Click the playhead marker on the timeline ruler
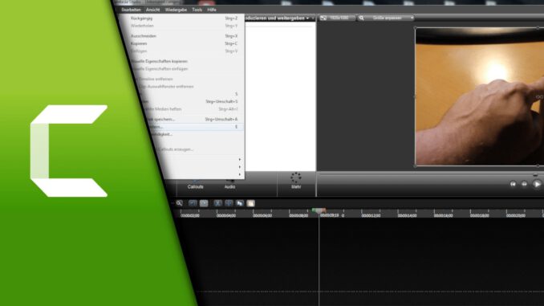Image resolution: width=544 pixels, height=306 pixels. click(x=319, y=210)
